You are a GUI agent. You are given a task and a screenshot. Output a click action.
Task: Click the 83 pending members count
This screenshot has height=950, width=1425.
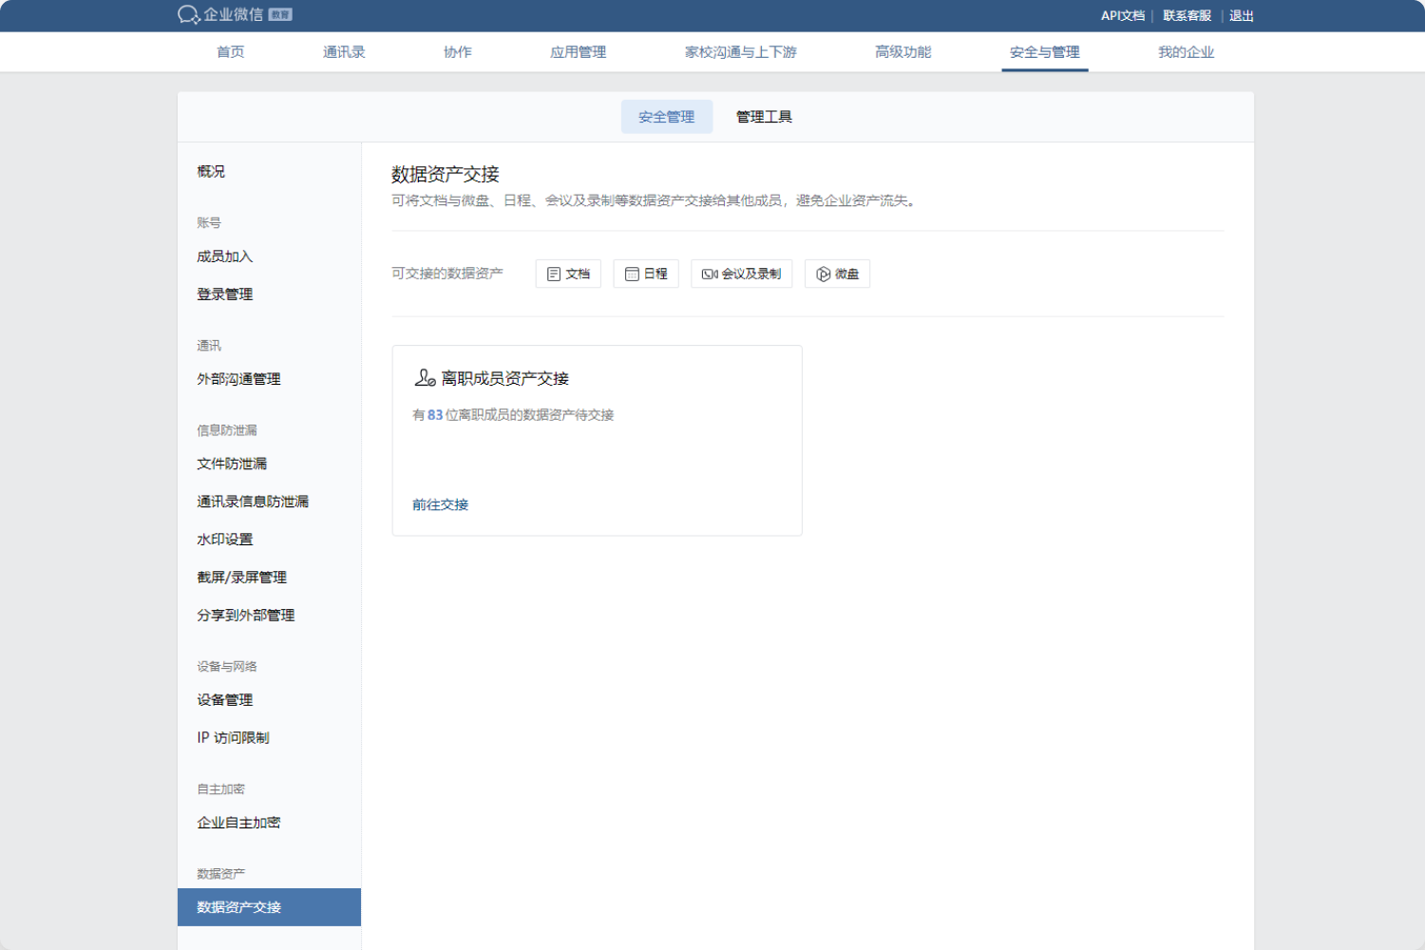[x=435, y=415]
